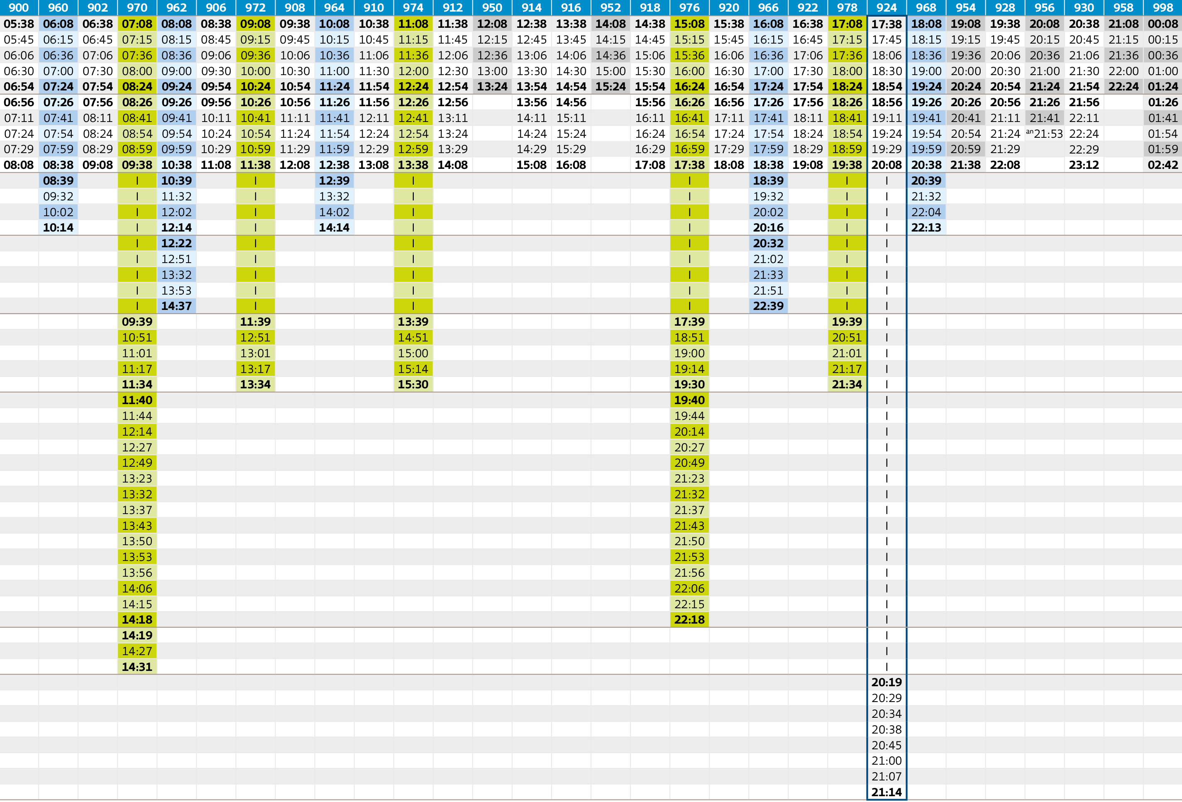1182x802 pixels.
Task: Click the 11:39 cell in column 972
Action: (255, 322)
